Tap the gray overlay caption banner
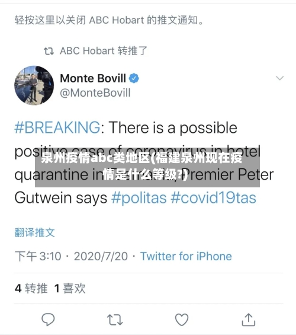The height and width of the screenshot is (335, 296). 147,166
